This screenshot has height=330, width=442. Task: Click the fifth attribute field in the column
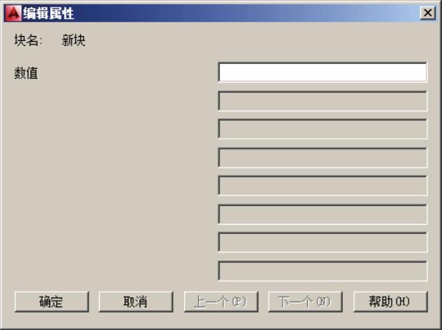[x=322, y=186]
